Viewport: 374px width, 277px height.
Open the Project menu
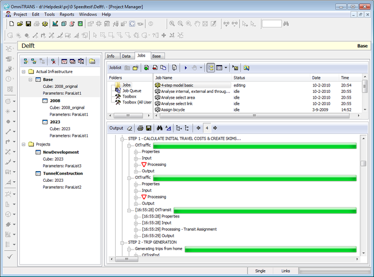(20, 14)
